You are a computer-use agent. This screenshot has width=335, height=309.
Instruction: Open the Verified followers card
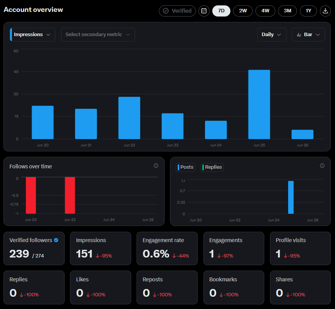tap(34, 248)
